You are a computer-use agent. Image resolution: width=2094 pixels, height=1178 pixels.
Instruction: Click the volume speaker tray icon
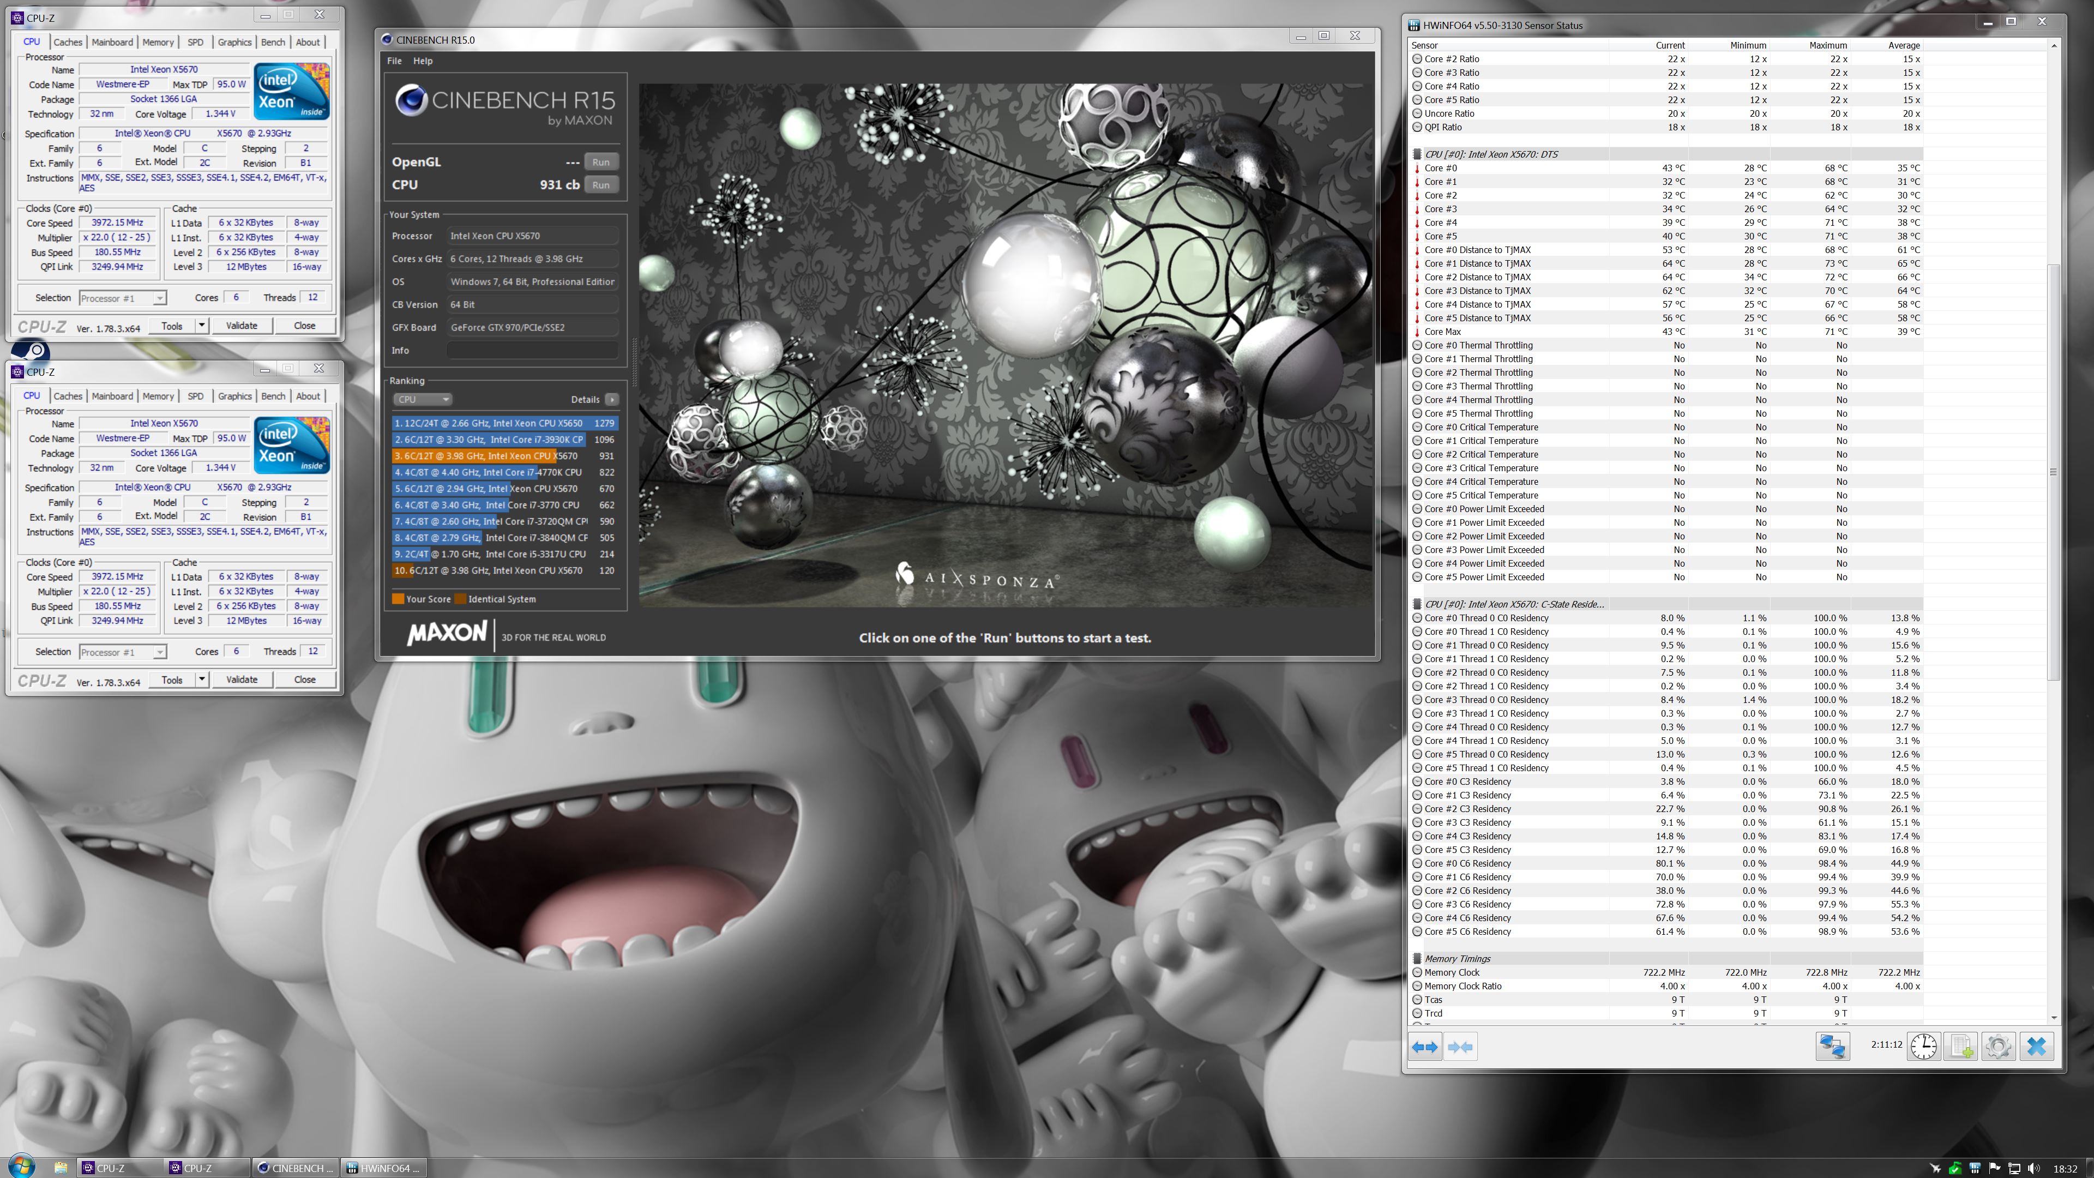pos(2034,1169)
